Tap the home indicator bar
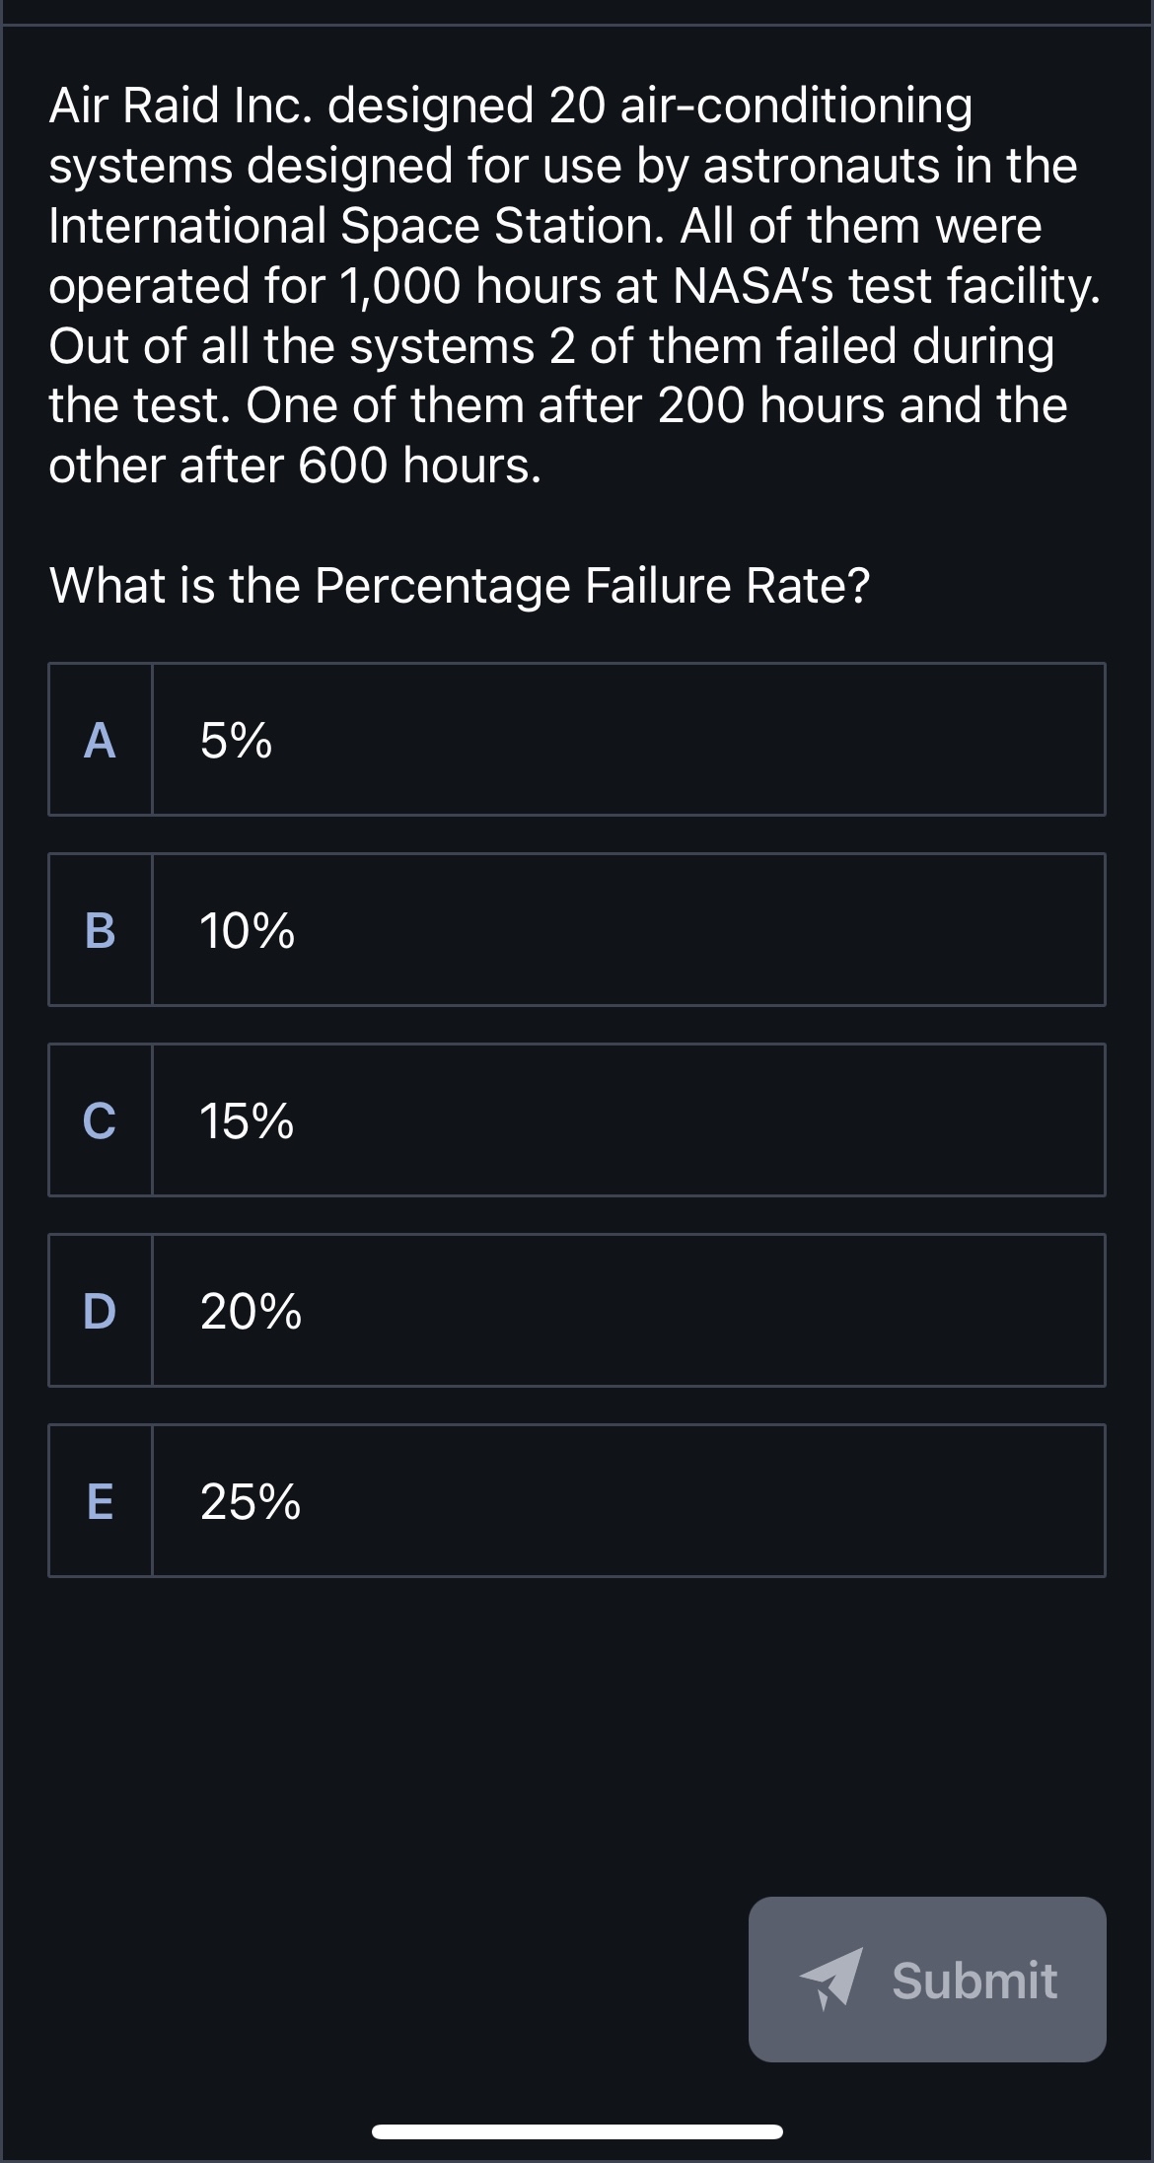Screen dimensions: 1154x2163 click(577, 2131)
